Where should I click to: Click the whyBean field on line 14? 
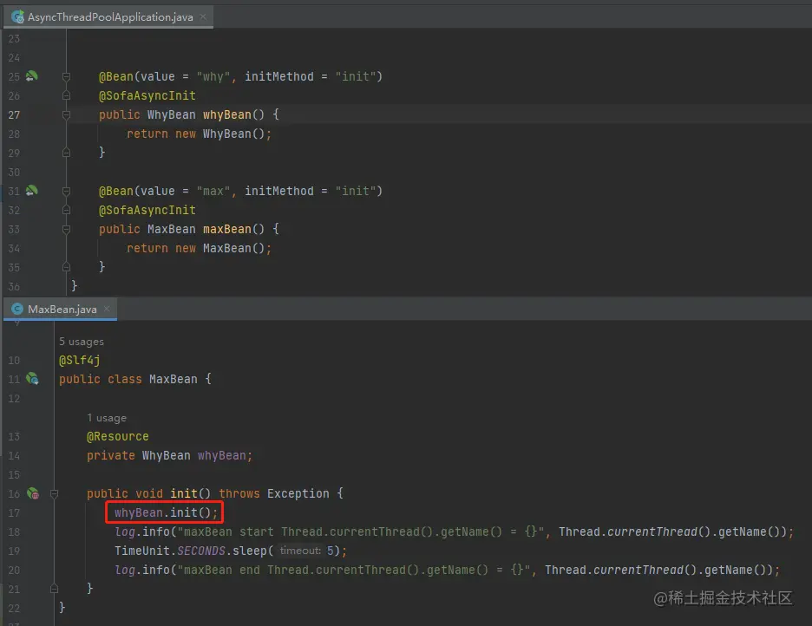click(x=221, y=456)
